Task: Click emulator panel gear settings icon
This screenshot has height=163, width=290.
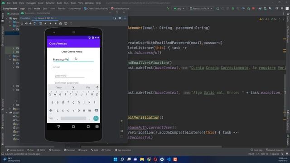Action: 120,18
